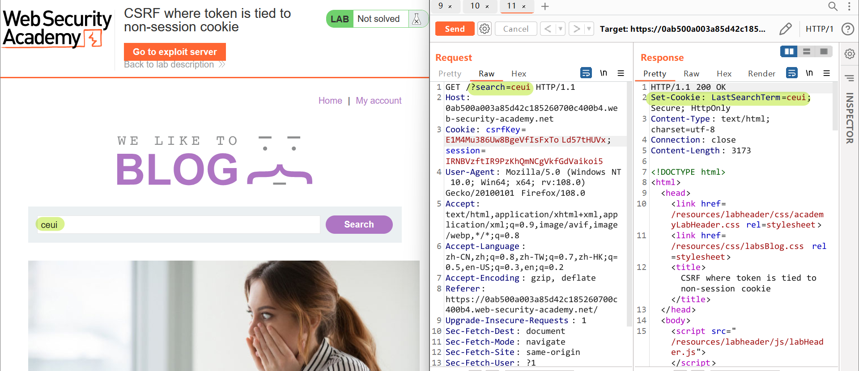Open the HTTP/1 protocol selector
Viewport: 859px width, 371px height.
[x=819, y=29]
